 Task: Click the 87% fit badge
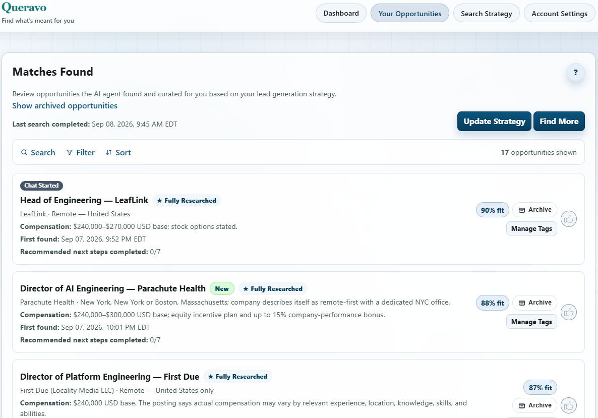pos(541,387)
